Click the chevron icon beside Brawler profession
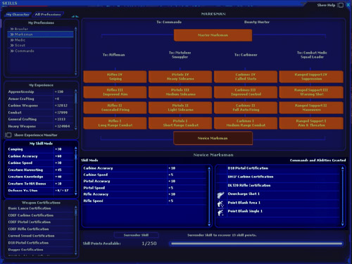Screen dimensions: 352x264 click(12, 29)
